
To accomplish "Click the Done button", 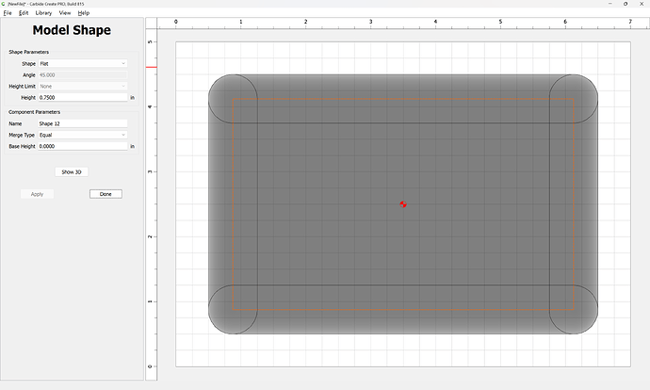I will pos(106,194).
